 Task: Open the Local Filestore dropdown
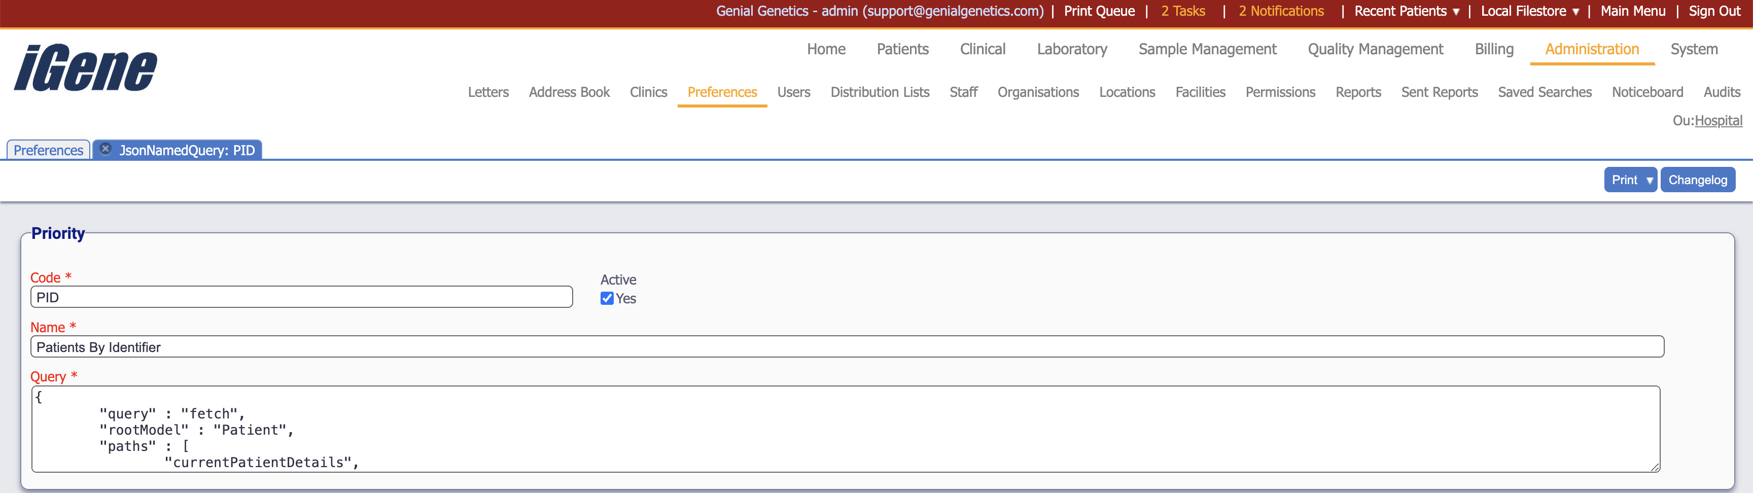point(1528,11)
